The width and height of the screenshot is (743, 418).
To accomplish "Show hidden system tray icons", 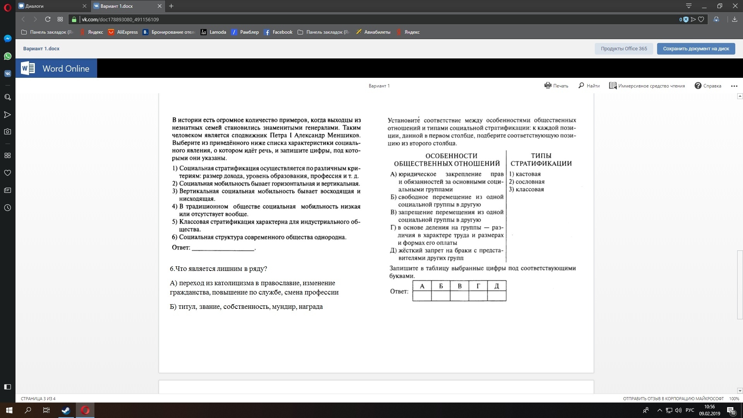I will coord(659,410).
